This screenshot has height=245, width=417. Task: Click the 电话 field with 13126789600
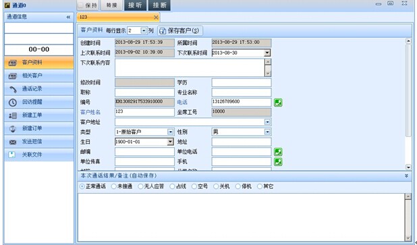(x=242, y=103)
